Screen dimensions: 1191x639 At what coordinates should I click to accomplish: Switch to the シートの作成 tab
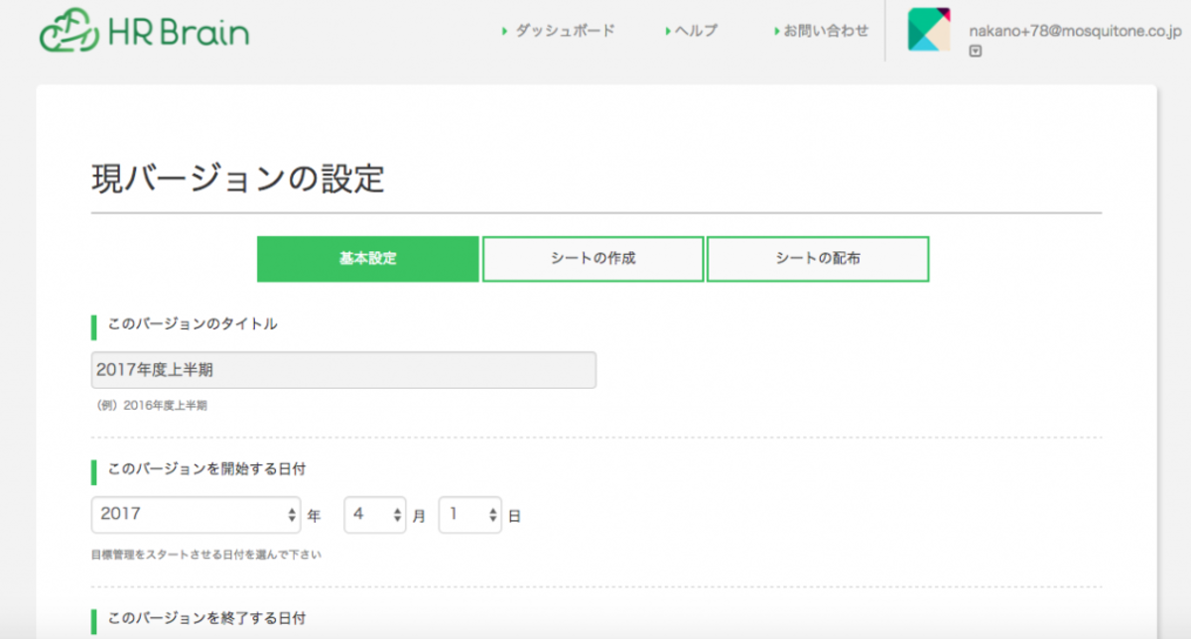(x=593, y=258)
